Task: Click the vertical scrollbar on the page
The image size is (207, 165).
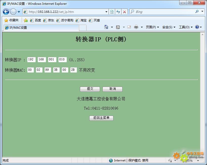Action: coord(202,96)
